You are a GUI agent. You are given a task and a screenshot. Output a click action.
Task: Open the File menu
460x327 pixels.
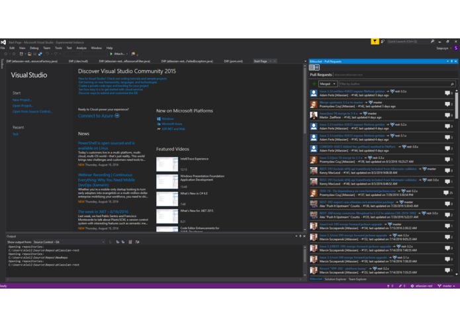[3, 48]
